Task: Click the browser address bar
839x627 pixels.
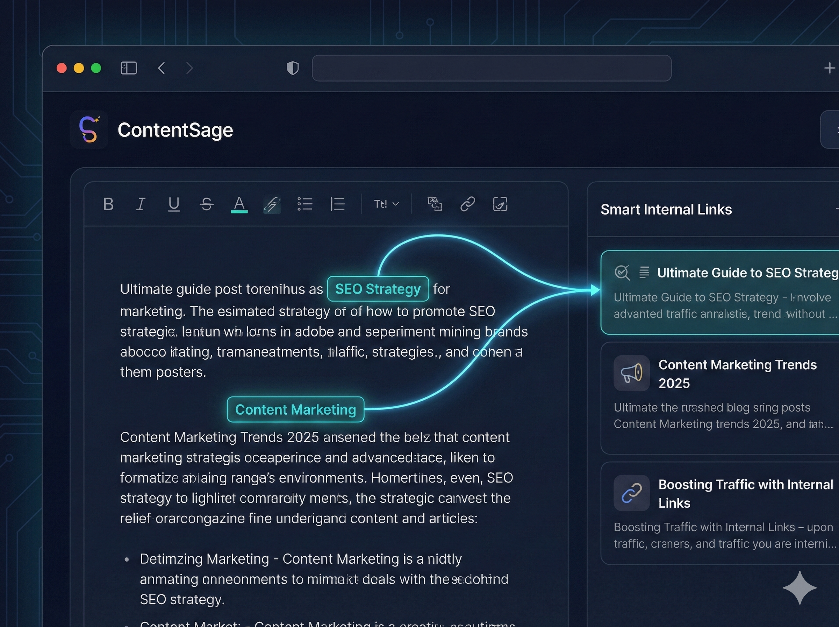Action: 492,68
